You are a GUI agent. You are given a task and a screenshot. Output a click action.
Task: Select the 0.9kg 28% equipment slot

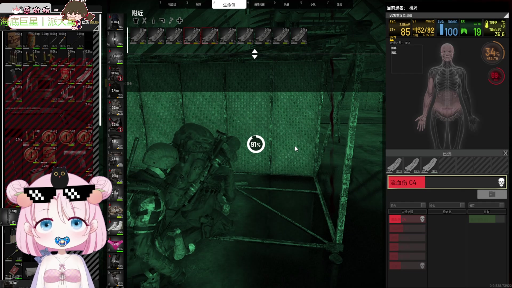tap(115, 261)
